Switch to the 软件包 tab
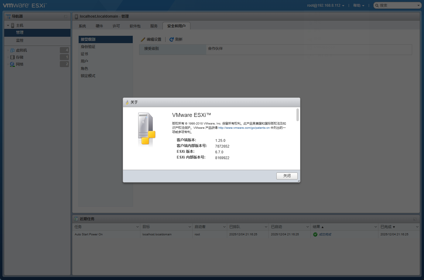 coord(135,26)
